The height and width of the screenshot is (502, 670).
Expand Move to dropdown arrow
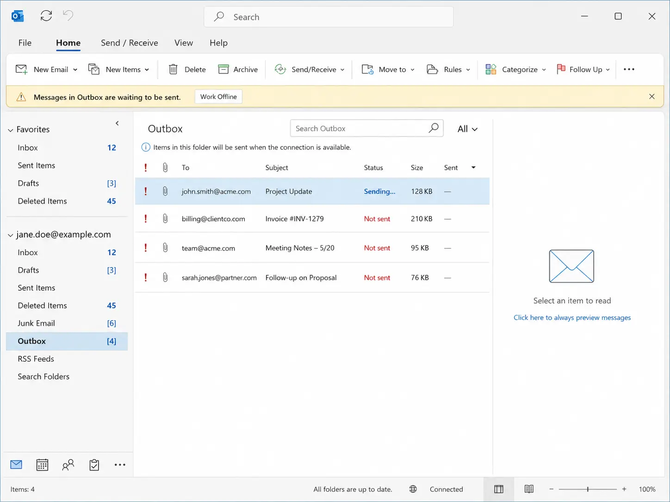(412, 70)
